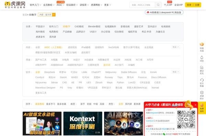Filter by ComfyUI software
The width and height of the screenshot is (206, 136).
[x=40, y=77]
